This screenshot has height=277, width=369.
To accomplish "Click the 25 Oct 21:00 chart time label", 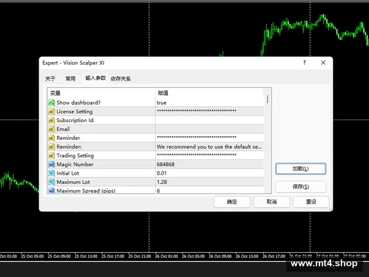I will tap(140, 256).
